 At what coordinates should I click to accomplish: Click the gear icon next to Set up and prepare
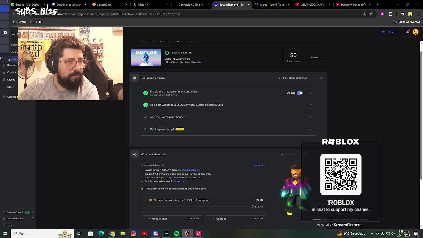(x=135, y=78)
